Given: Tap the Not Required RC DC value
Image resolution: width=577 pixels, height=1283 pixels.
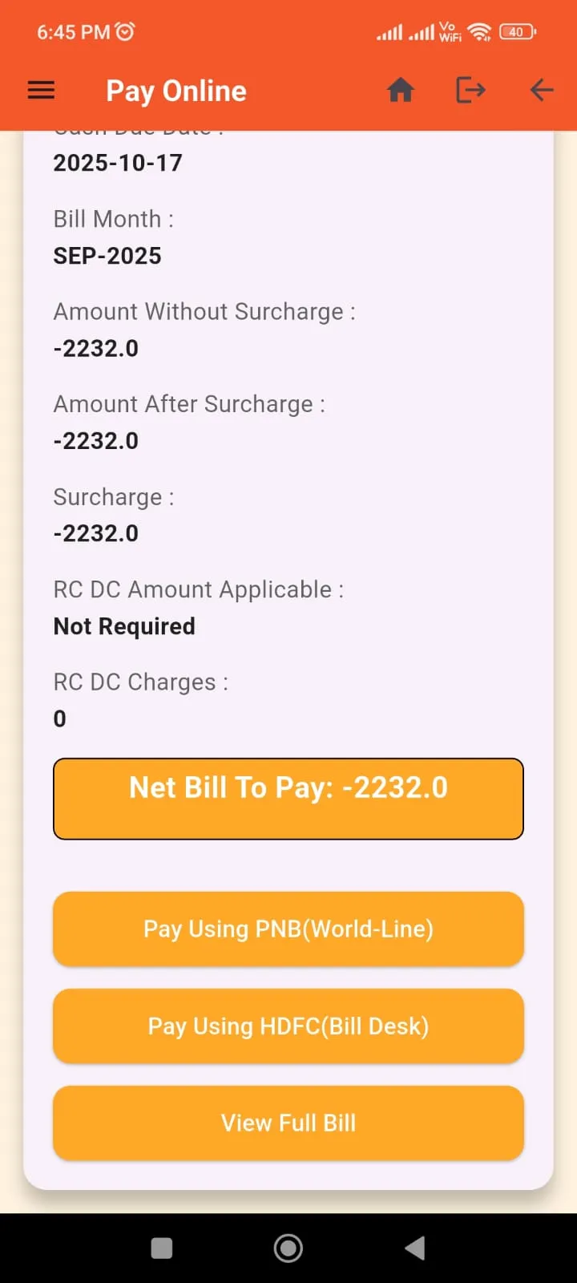Looking at the screenshot, I should (124, 626).
